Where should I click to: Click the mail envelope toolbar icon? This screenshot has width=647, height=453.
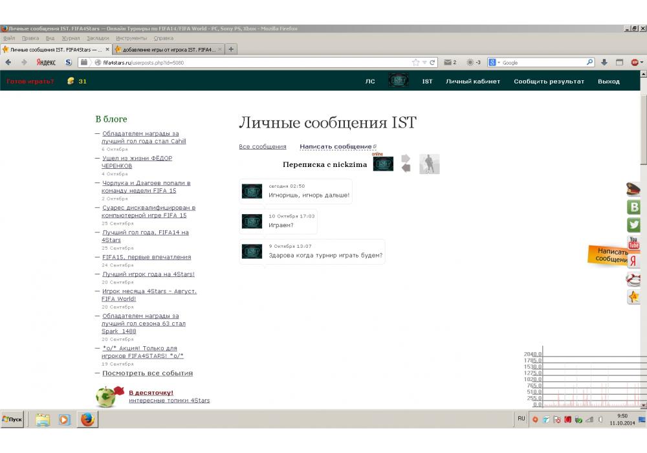pos(447,63)
